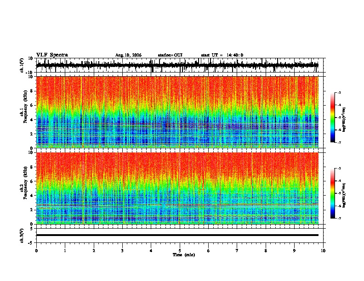Select the date text "Aug.10, 2026"
This screenshot has height=281, width=364.
[128, 55]
